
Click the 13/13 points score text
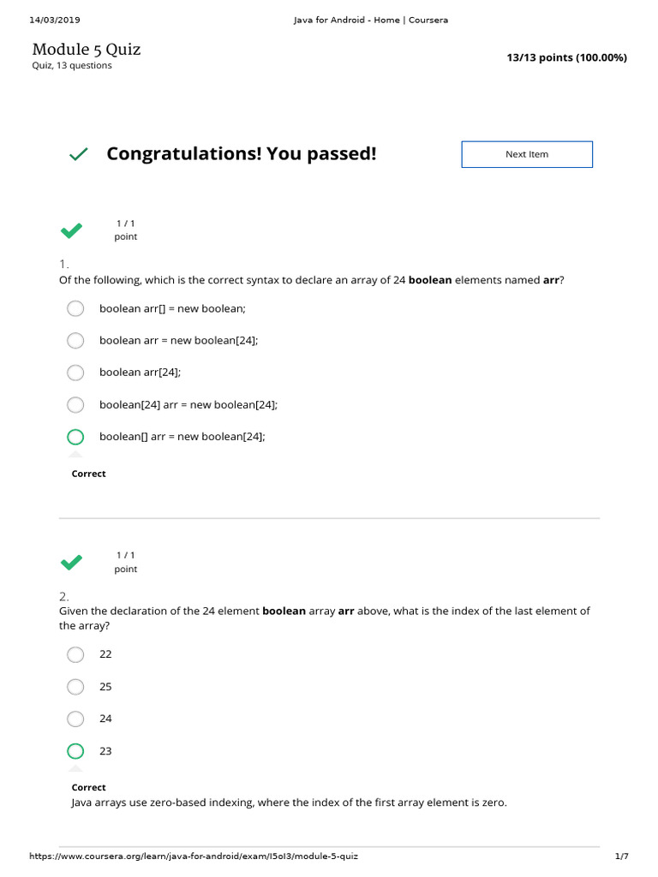(x=566, y=57)
